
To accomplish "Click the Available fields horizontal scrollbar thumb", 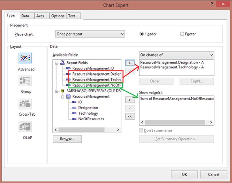I will 81,130.
